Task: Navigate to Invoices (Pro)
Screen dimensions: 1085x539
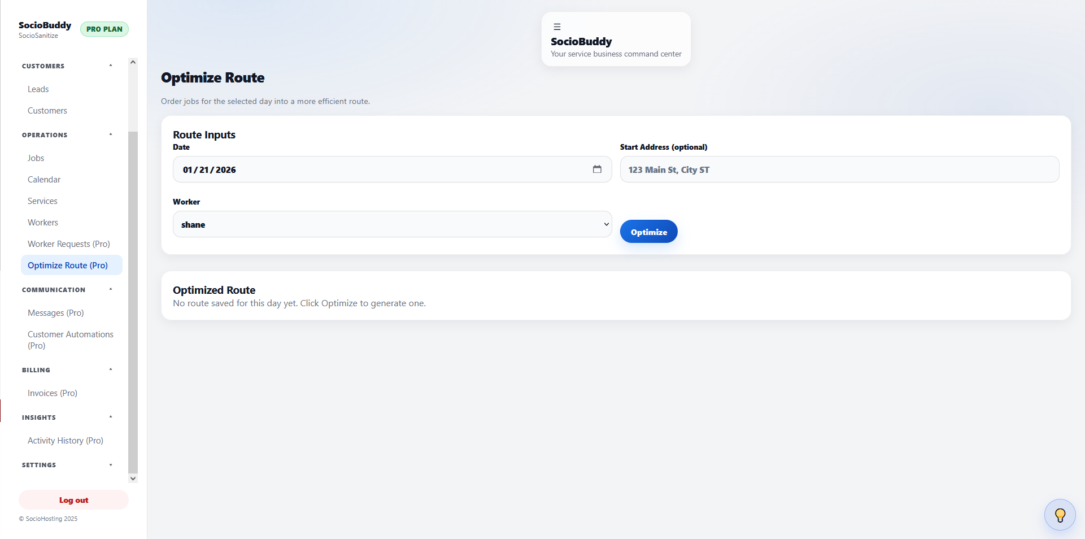Action: coord(53,393)
